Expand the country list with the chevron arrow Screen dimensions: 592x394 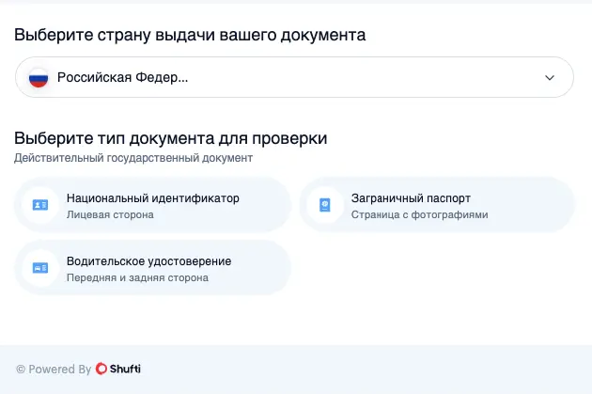550,78
